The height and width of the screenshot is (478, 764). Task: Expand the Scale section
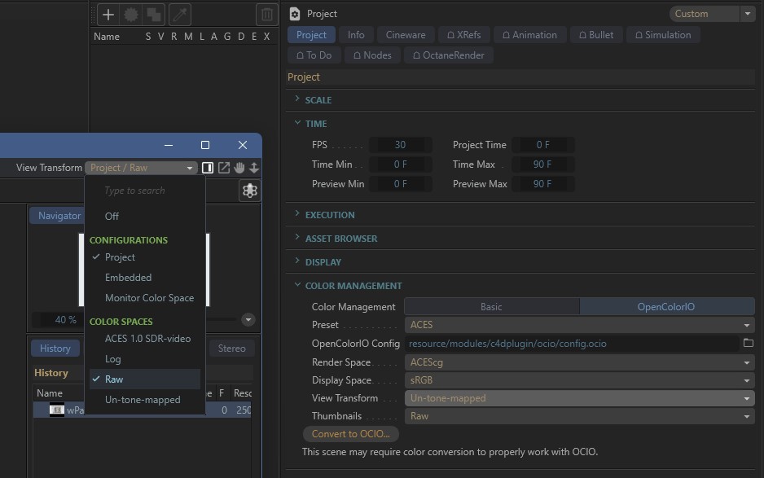point(318,100)
